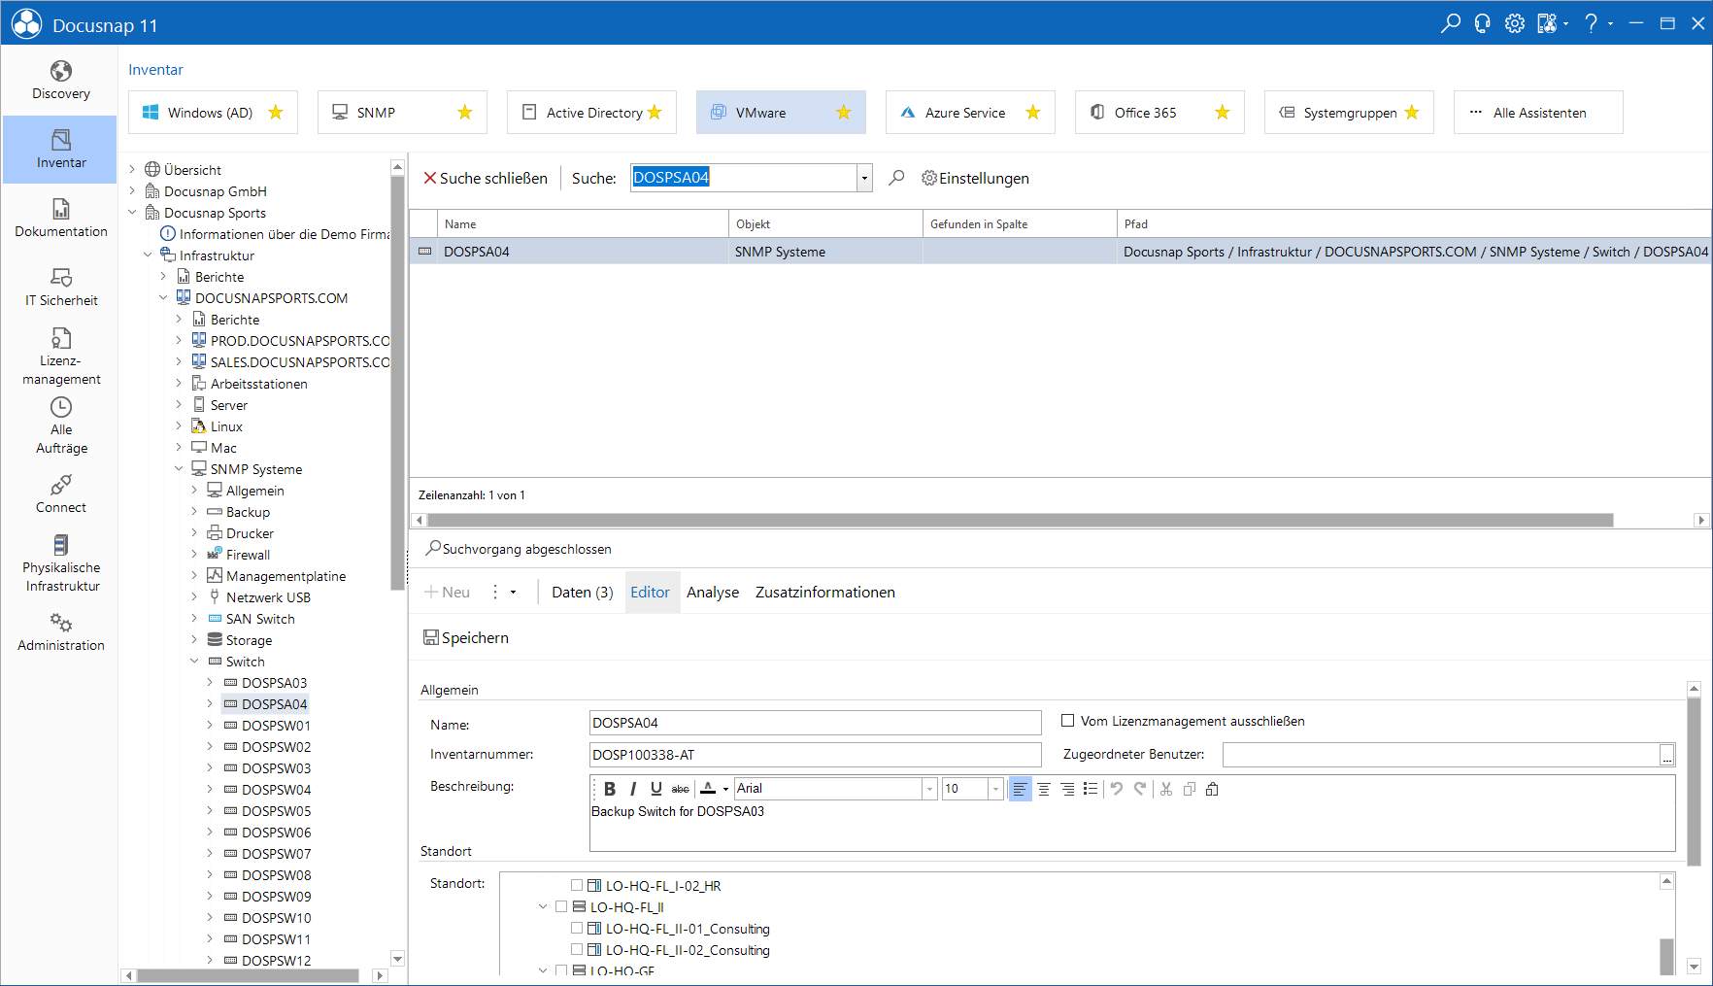
Task: Click the editor form vertical scrollbar
Action: coord(1694,782)
